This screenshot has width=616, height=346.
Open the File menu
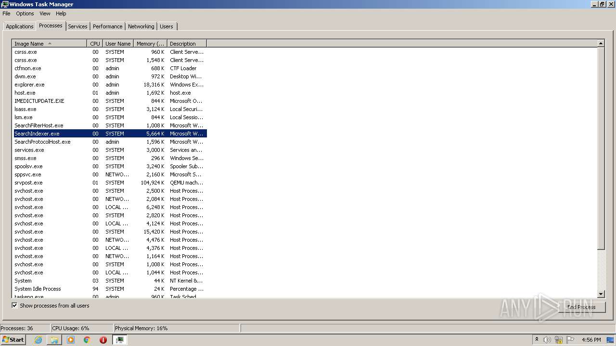(x=6, y=13)
